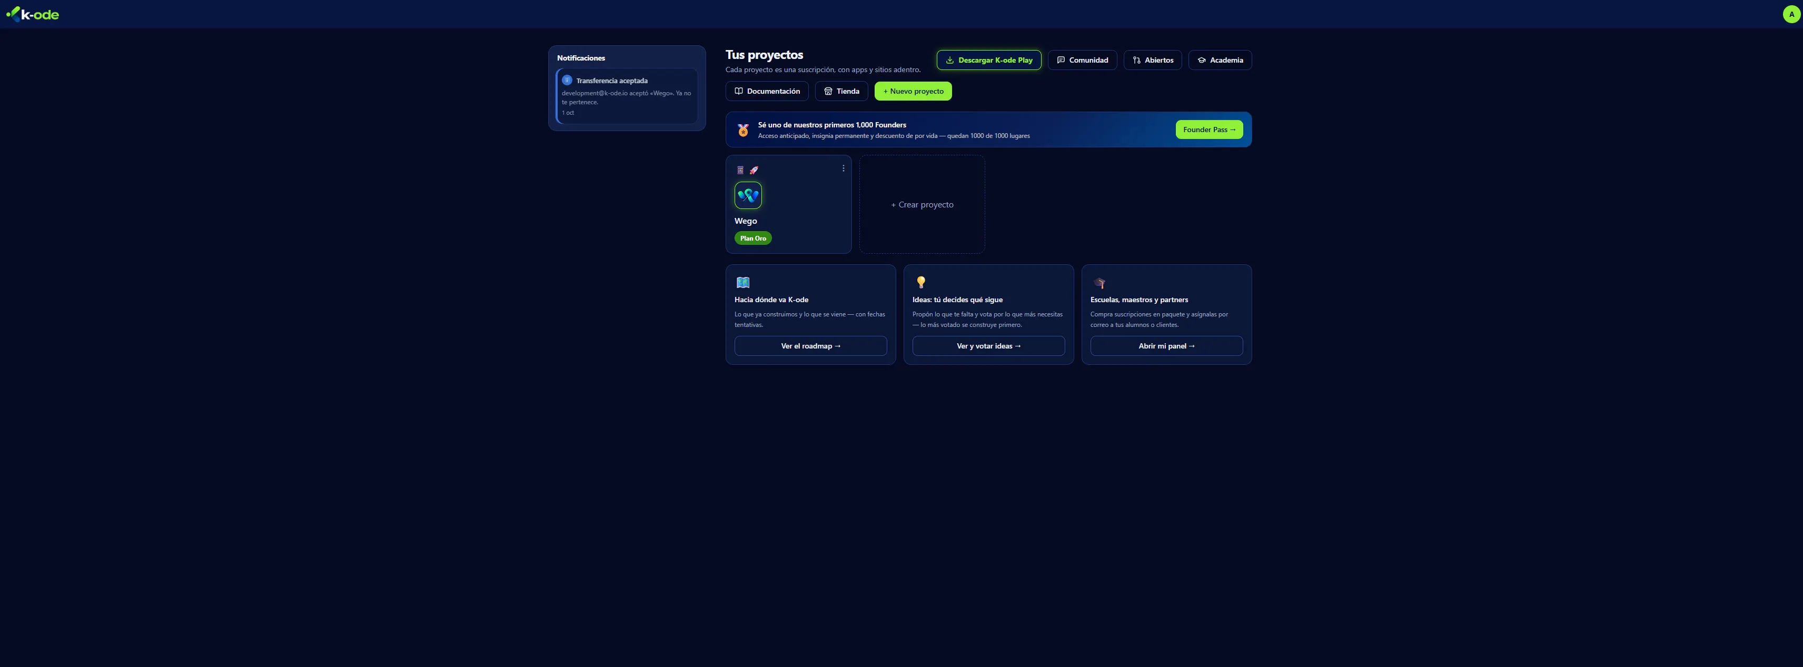Click Ver el roadmap button

810,346
